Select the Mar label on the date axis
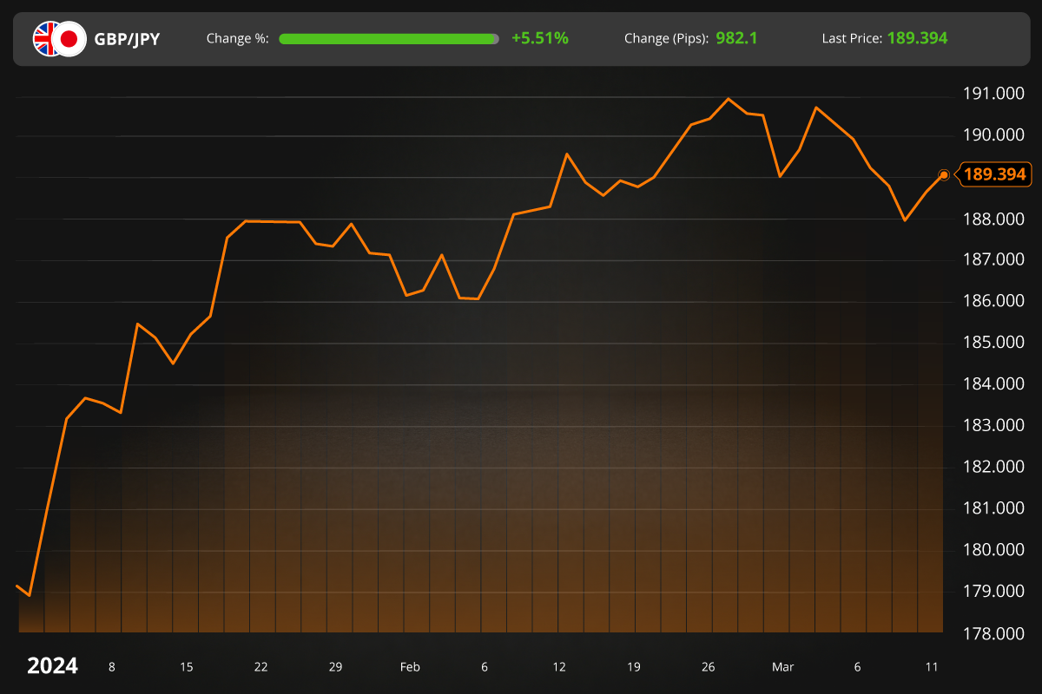Screen dimensions: 1042x694 783,667
